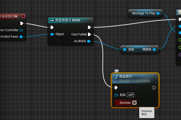Click the cast arrow icon in node header
Viewport: 181px width, 120px height.
[x=52, y=21]
